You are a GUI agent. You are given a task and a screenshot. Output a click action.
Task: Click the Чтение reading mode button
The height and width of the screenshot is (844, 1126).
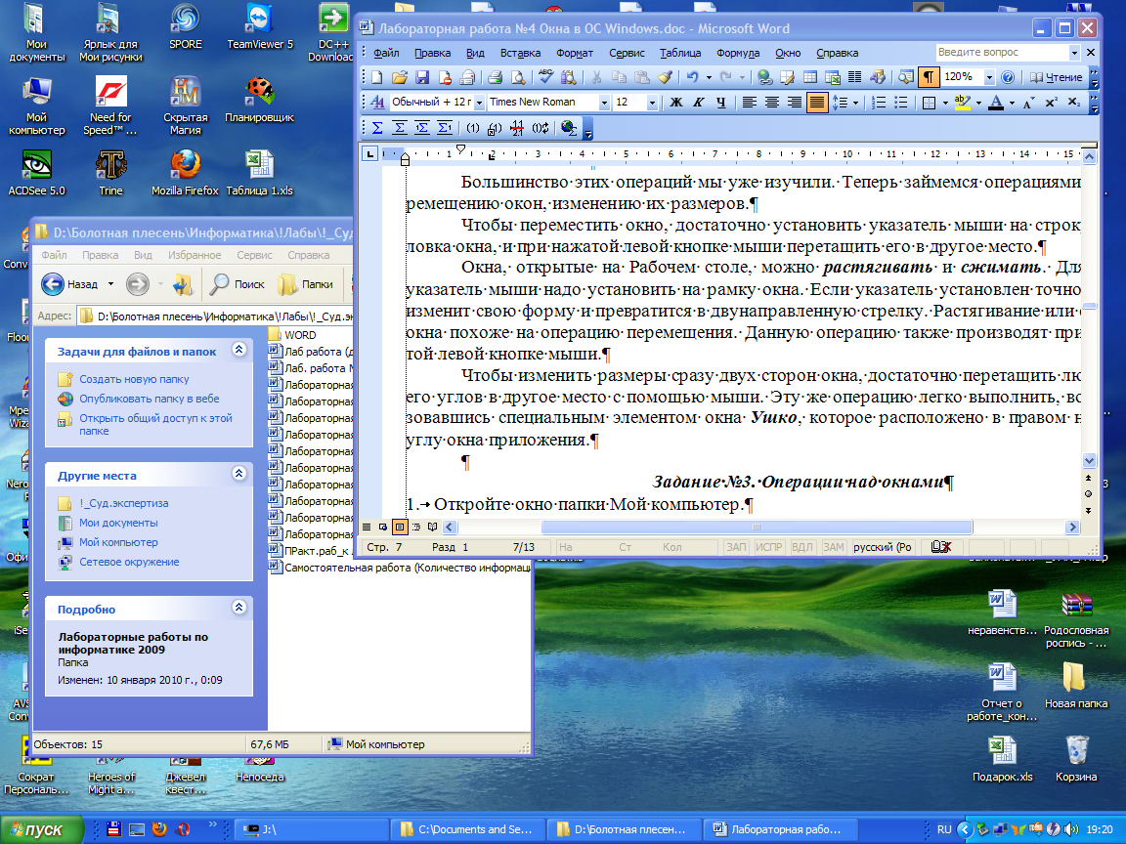tap(1056, 77)
